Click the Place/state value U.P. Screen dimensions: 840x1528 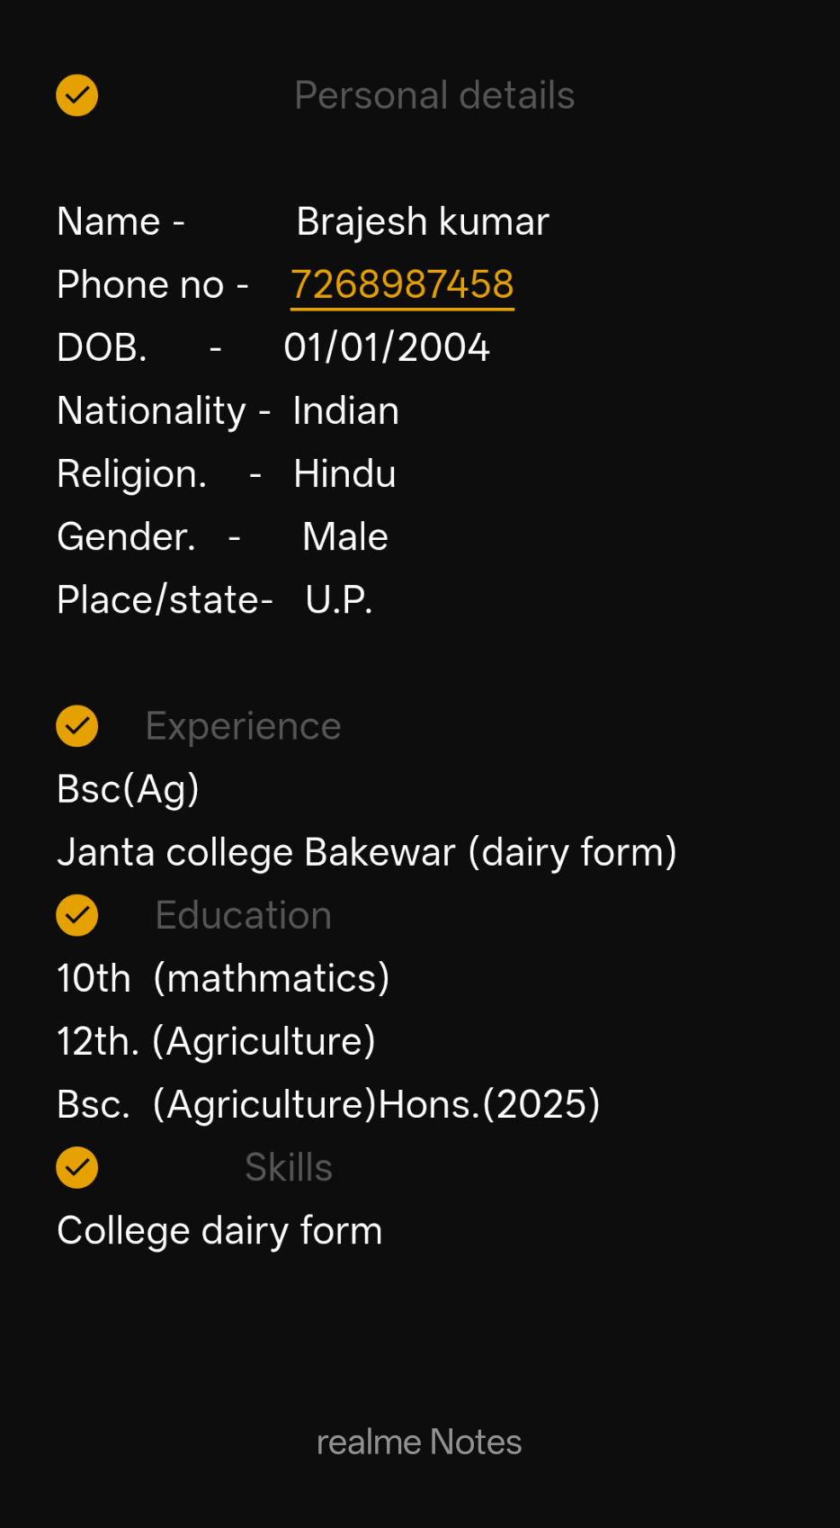point(339,600)
